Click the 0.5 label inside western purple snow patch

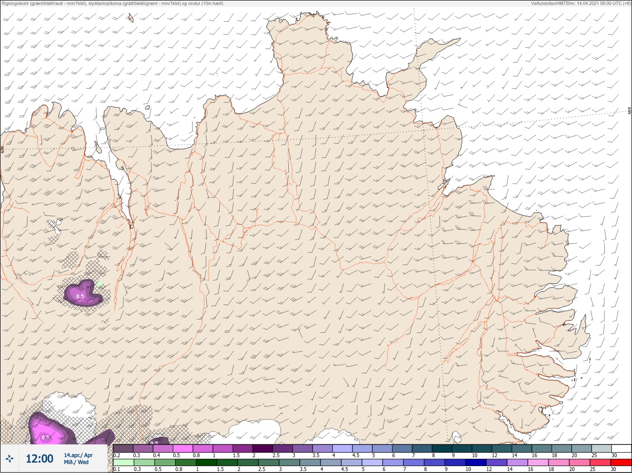[x=80, y=296]
